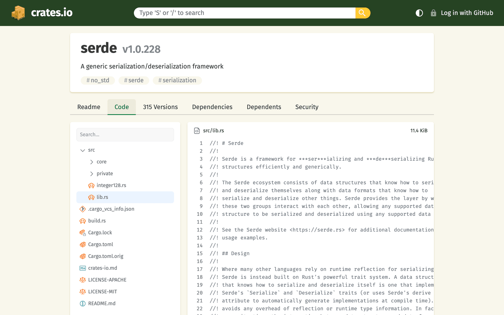Log in with GitHub

coord(467,13)
